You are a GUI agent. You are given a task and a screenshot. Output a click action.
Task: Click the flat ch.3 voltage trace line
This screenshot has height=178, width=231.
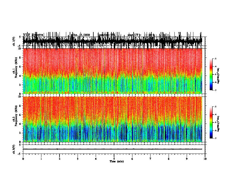(x=112, y=149)
